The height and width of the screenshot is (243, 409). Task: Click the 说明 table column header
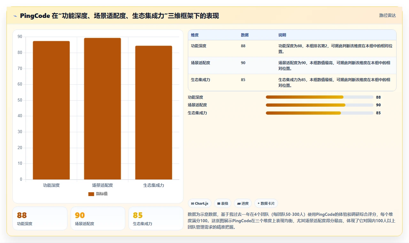pos(282,35)
